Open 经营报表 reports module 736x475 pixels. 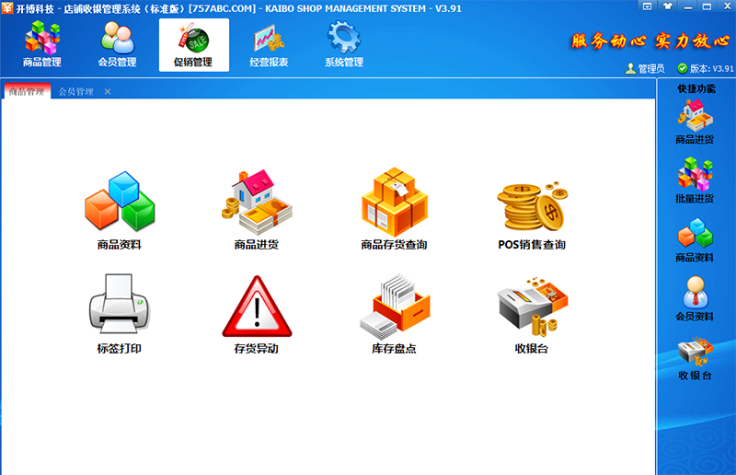269,45
